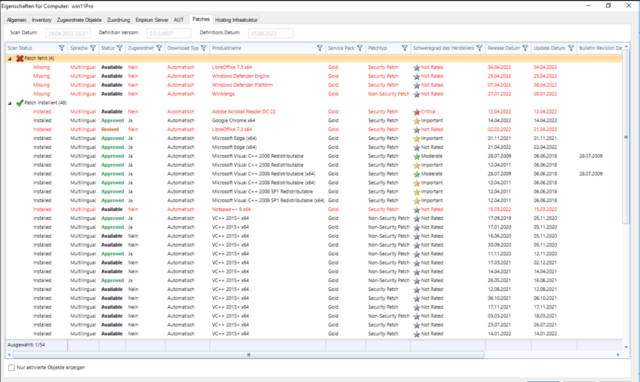The height and width of the screenshot is (382, 640).
Task: Click the 25.04.2022 release date cell
Action: pyautogui.click(x=499, y=76)
